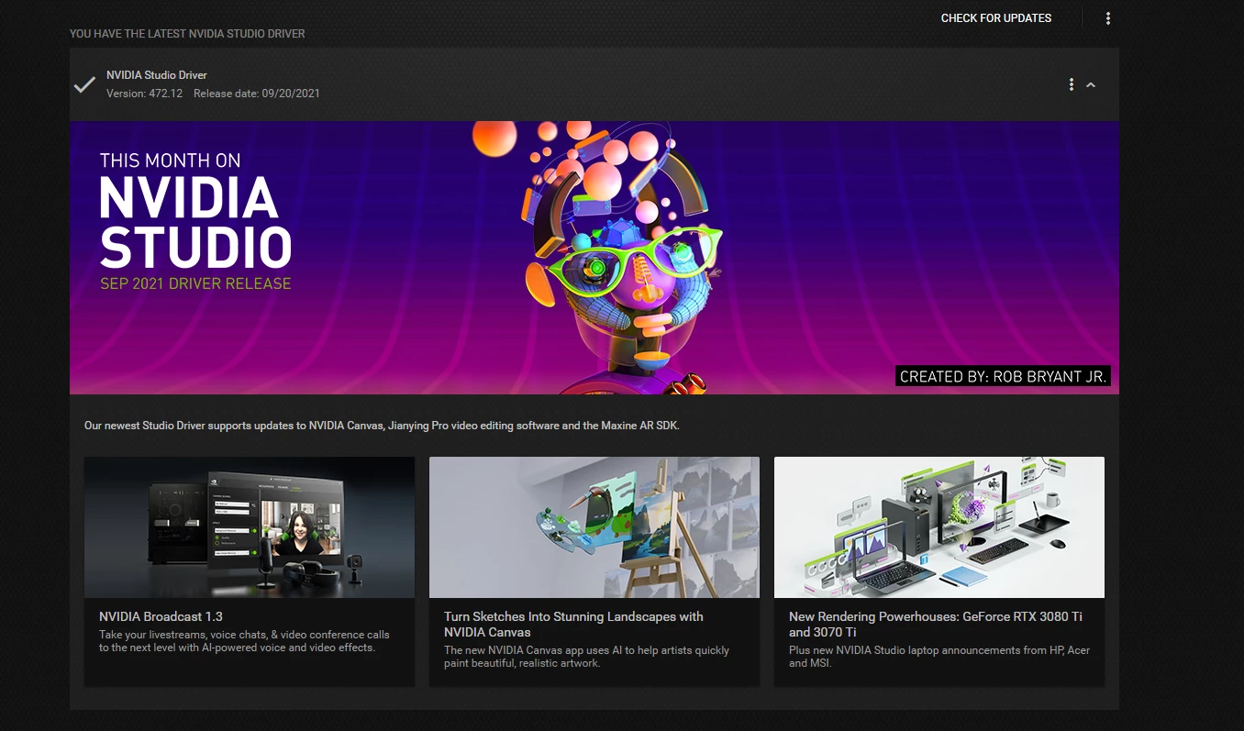Click the Version: 472.12 text
Viewport: 1244px width, 731px height.
(145, 94)
